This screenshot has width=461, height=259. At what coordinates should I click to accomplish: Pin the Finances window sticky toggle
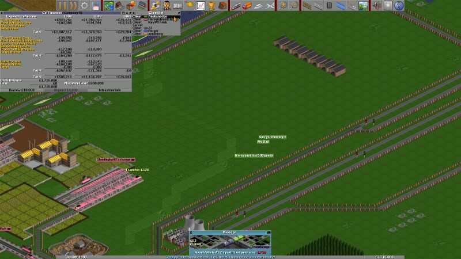[130, 13]
